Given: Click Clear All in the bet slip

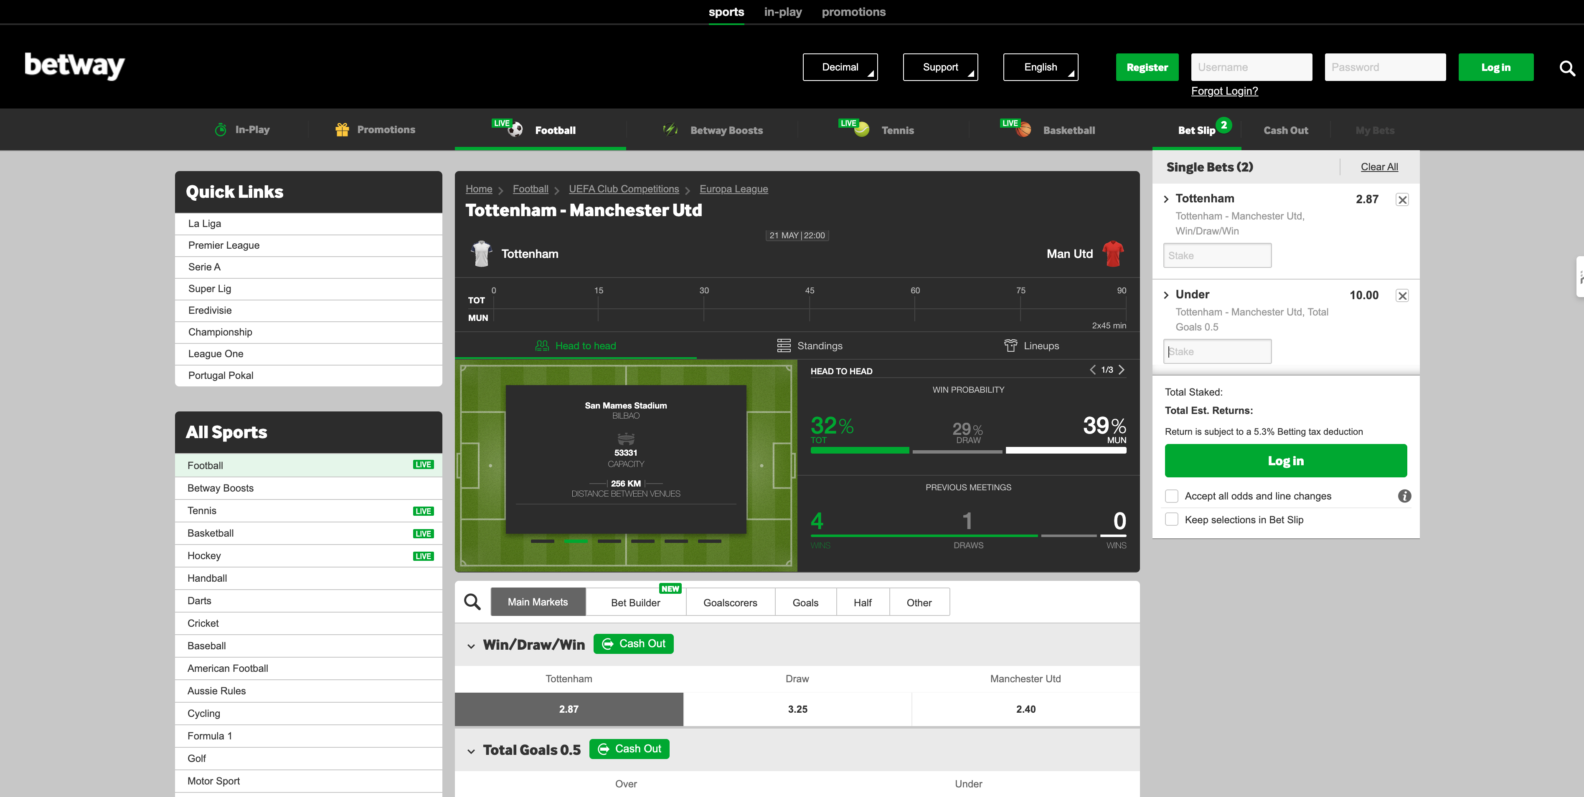Looking at the screenshot, I should click(x=1378, y=166).
